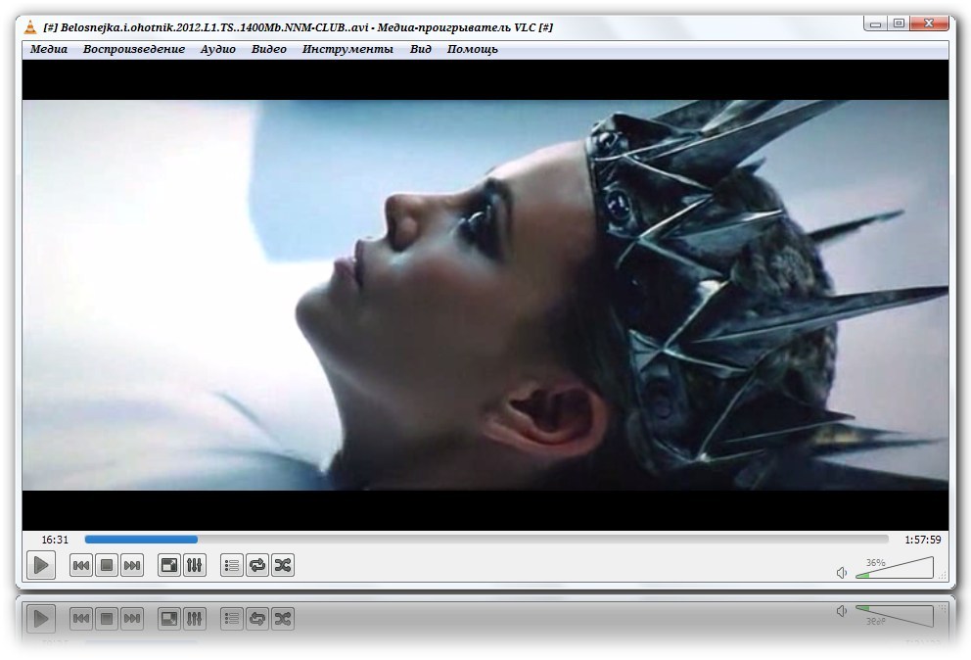This screenshot has width=971, height=660.
Task: Click the video display area
Action: coord(485,294)
